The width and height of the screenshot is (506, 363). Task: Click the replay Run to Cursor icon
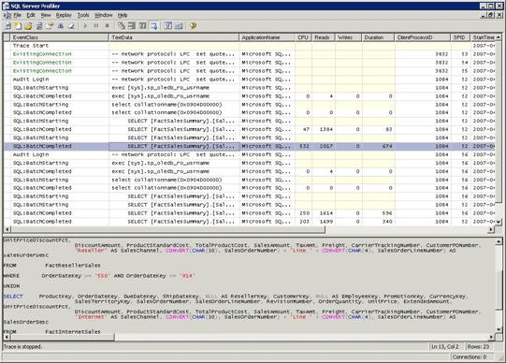pyautogui.click(x=132, y=26)
